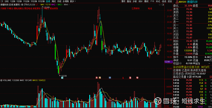Screen dimensions: 212x108
Task: Click the 财 event marker below chart
Action: [110, 78]
